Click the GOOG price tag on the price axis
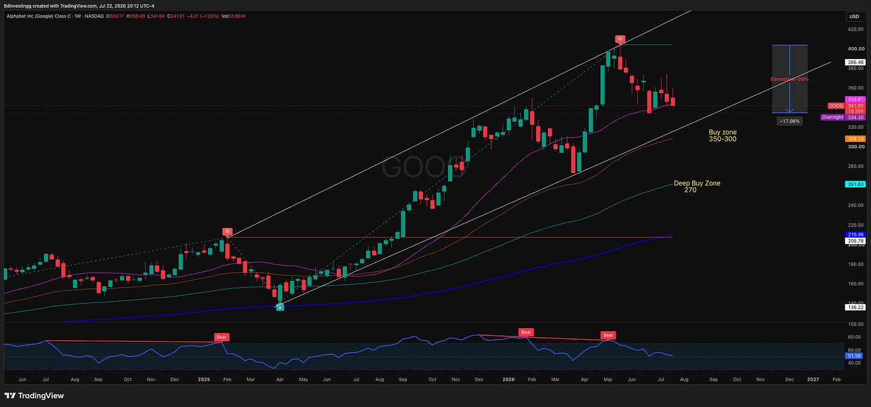The image size is (871, 407). coord(836,106)
